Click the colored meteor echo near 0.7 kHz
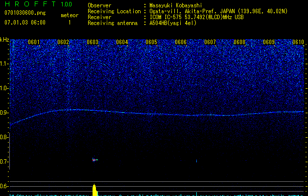 coord(95,160)
